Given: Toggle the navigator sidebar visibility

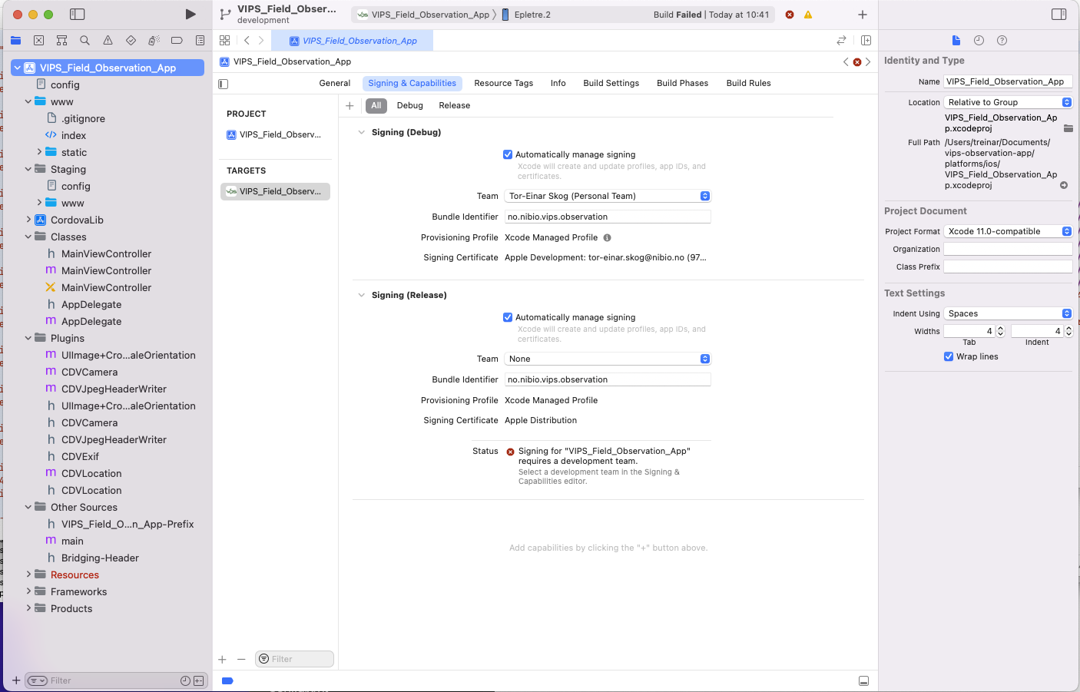Looking at the screenshot, I should pos(77,15).
